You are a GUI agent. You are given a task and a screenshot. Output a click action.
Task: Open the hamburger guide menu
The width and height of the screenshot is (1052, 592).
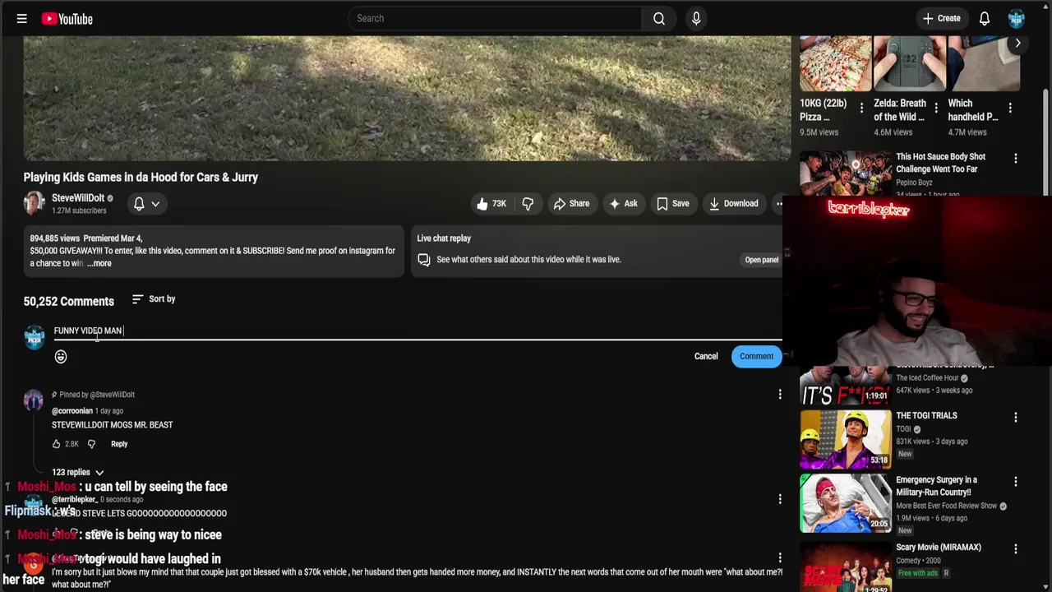tap(22, 18)
